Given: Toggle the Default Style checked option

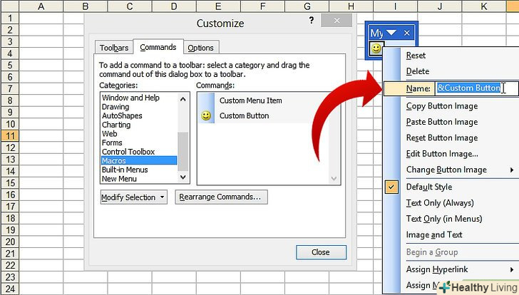Looking at the screenshot, I should point(428,187).
